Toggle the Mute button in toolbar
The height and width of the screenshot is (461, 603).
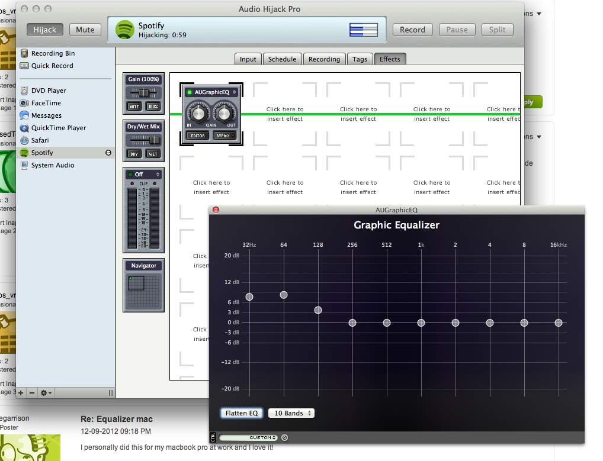click(x=85, y=30)
